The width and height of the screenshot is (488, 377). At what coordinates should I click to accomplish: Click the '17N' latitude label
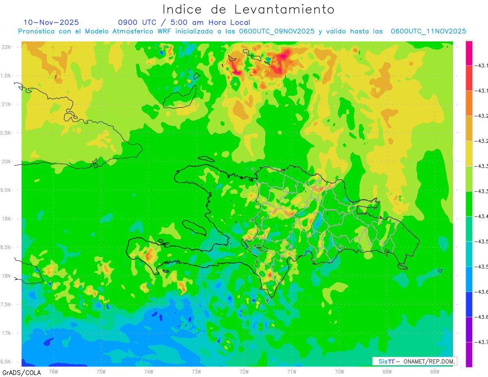coord(7,333)
